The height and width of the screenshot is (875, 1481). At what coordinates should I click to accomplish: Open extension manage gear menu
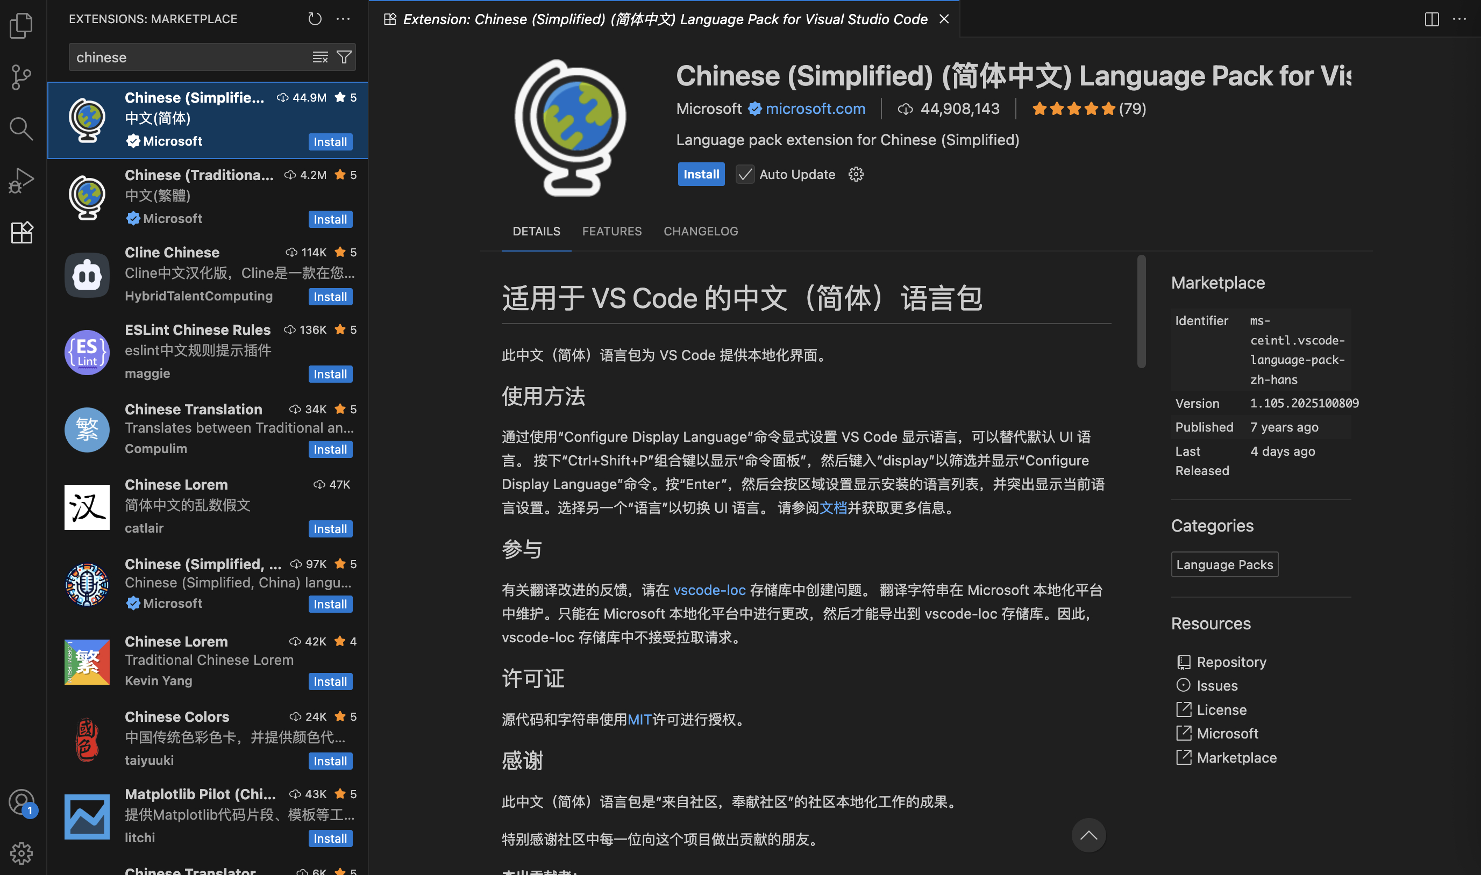[x=856, y=175]
